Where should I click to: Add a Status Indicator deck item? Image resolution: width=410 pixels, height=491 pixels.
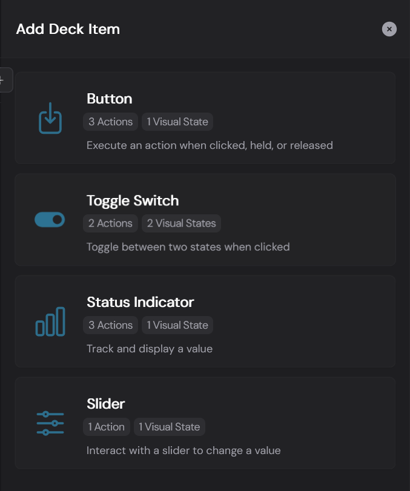(x=205, y=321)
